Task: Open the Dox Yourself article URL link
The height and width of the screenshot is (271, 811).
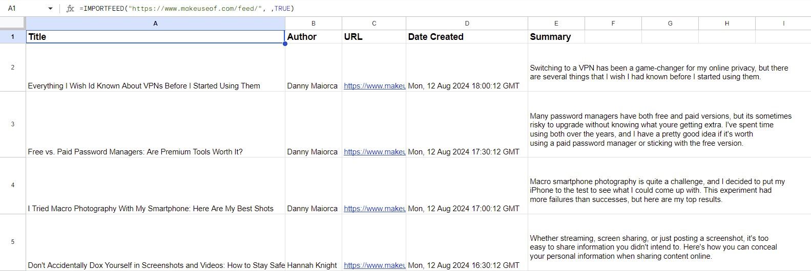Action: tap(374, 265)
